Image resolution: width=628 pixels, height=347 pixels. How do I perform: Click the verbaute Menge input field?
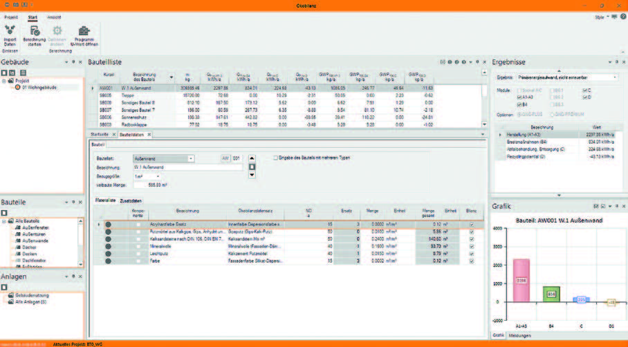(151, 185)
